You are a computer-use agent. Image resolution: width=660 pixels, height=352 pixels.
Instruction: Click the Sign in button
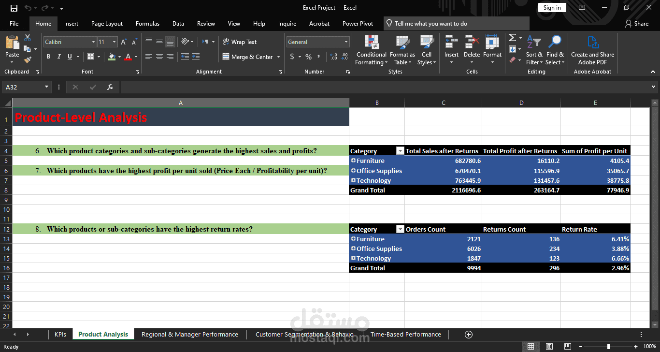tap(552, 8)
